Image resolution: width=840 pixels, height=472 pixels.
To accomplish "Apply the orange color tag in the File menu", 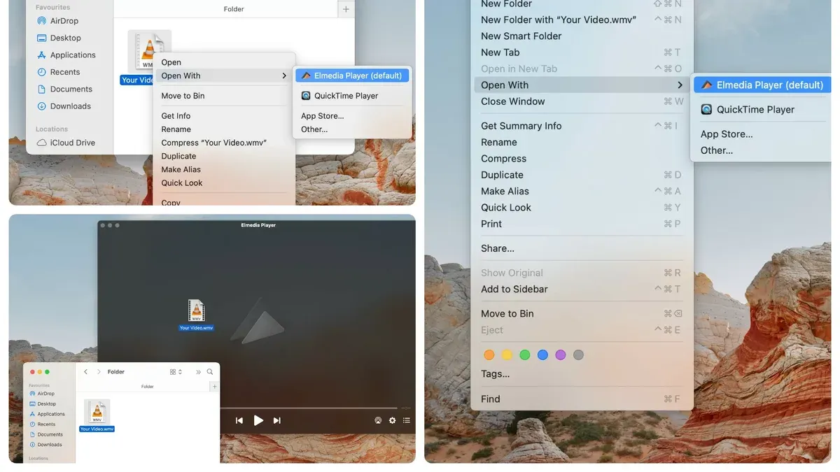I will (x=489, y=355).
